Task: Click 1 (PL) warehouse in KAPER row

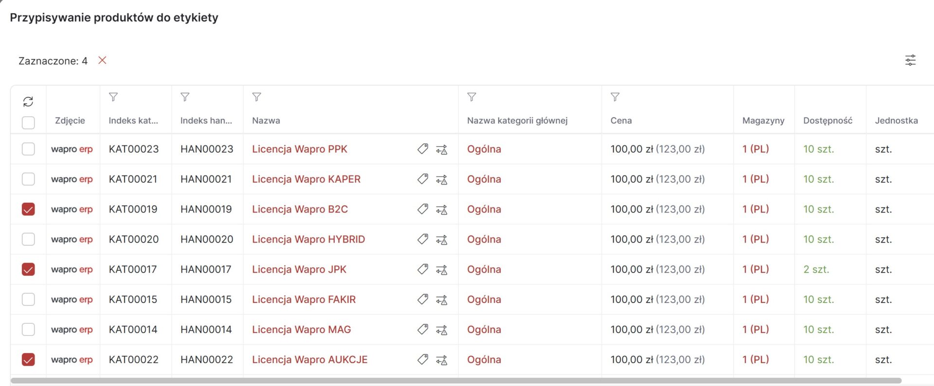Action: (755, 179)
